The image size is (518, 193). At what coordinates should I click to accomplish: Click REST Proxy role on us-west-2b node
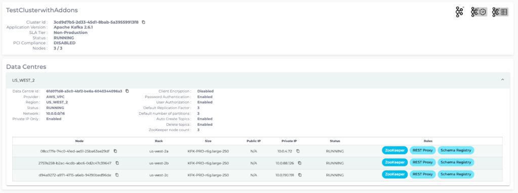422,162
